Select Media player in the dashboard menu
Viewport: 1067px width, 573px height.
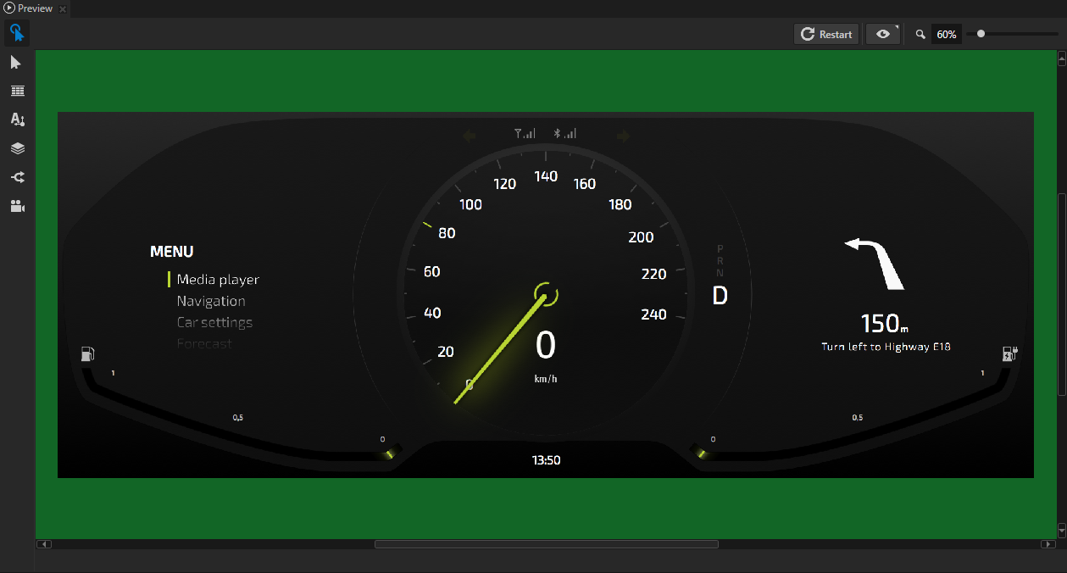tap(218, 280)
